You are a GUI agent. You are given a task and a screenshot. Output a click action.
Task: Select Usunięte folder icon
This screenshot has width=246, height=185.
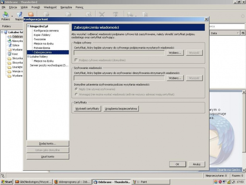10,67
